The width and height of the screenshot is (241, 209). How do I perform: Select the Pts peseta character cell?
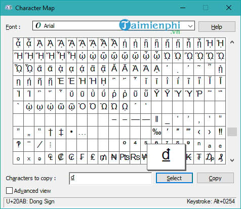click(x=125, y=158)
